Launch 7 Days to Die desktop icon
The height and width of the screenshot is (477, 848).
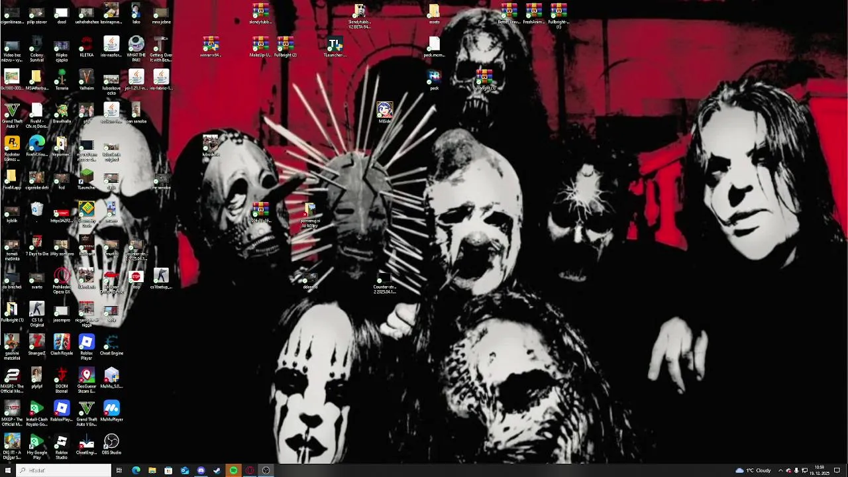[36, 246]
